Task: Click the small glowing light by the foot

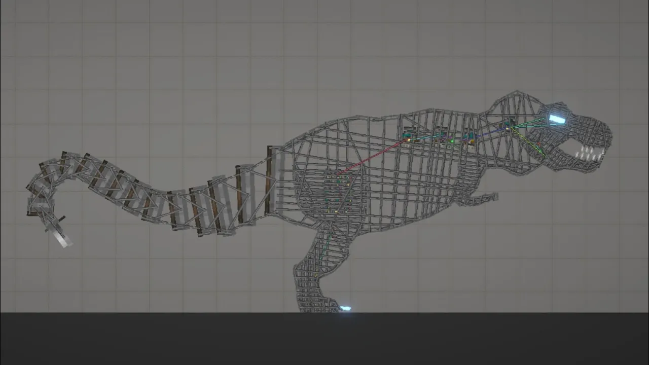Action: pos(345,308)
